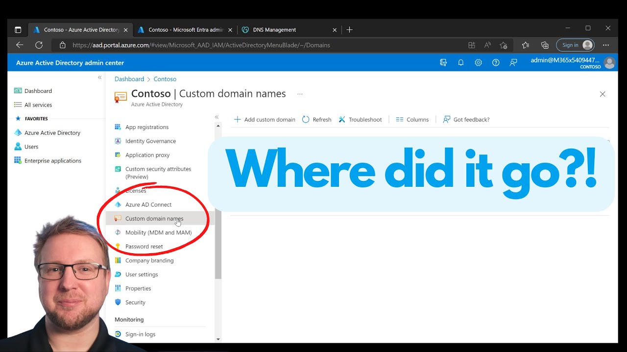Viewport: 627px width, 352px height.
Task: Open the tab actions menu icon
Action: click(x=18, y=30)
